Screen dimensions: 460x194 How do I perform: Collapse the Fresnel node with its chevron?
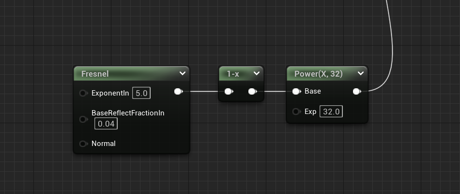183,74
